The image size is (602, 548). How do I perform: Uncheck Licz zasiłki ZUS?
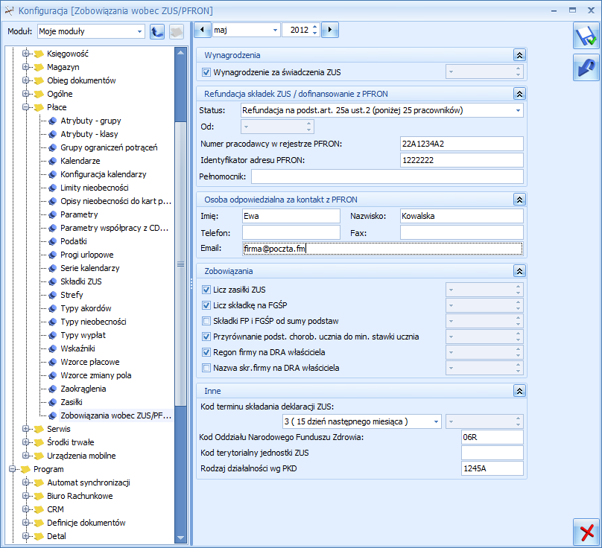(x=206, y=290)
